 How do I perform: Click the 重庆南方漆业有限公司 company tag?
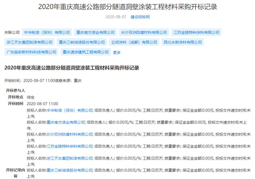(x=95, y=32)
